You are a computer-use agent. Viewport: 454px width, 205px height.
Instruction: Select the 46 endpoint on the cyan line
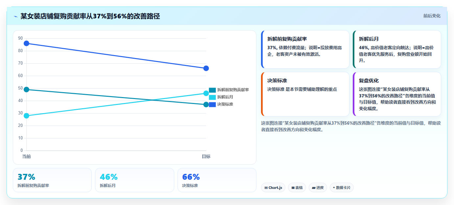[206, 93]
